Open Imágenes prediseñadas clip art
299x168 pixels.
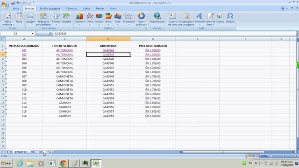[43, 19]
